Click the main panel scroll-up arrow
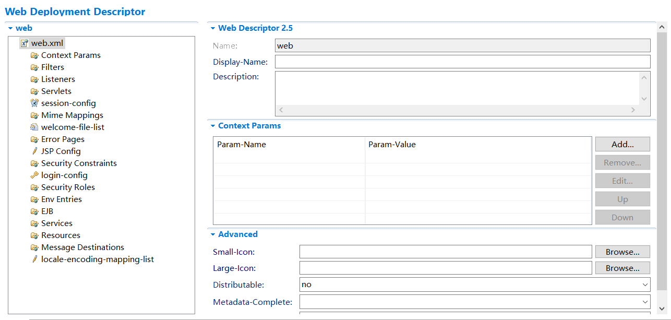The height and width of the screenshot is (320, 671). click(x=662, y=27)
